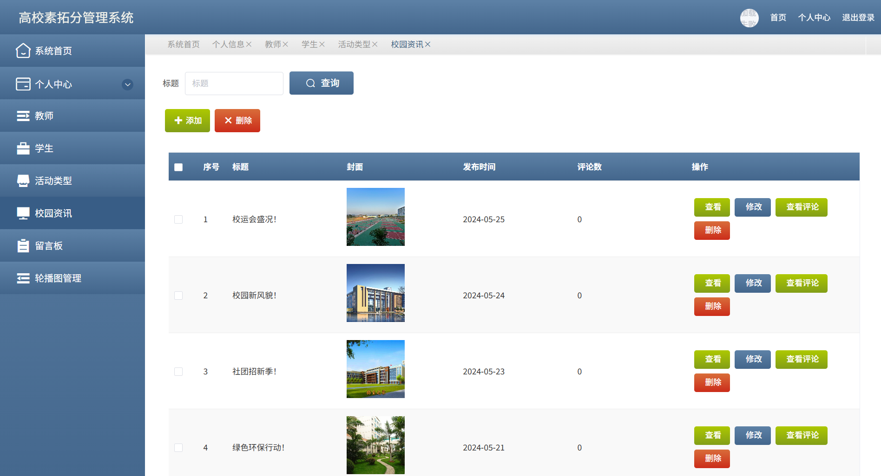The height and width of the screenshot is (476, 881).
Task: Open 轮播图管理 in the sidebar
Action: [72, 278]
